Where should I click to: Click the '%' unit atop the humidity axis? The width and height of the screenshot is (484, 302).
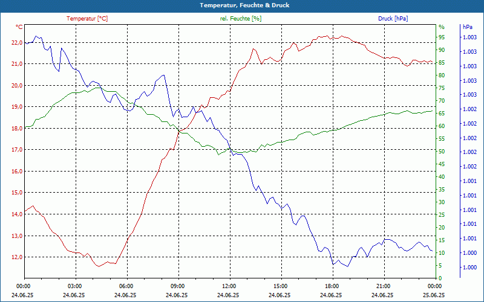tap(442, 27)
